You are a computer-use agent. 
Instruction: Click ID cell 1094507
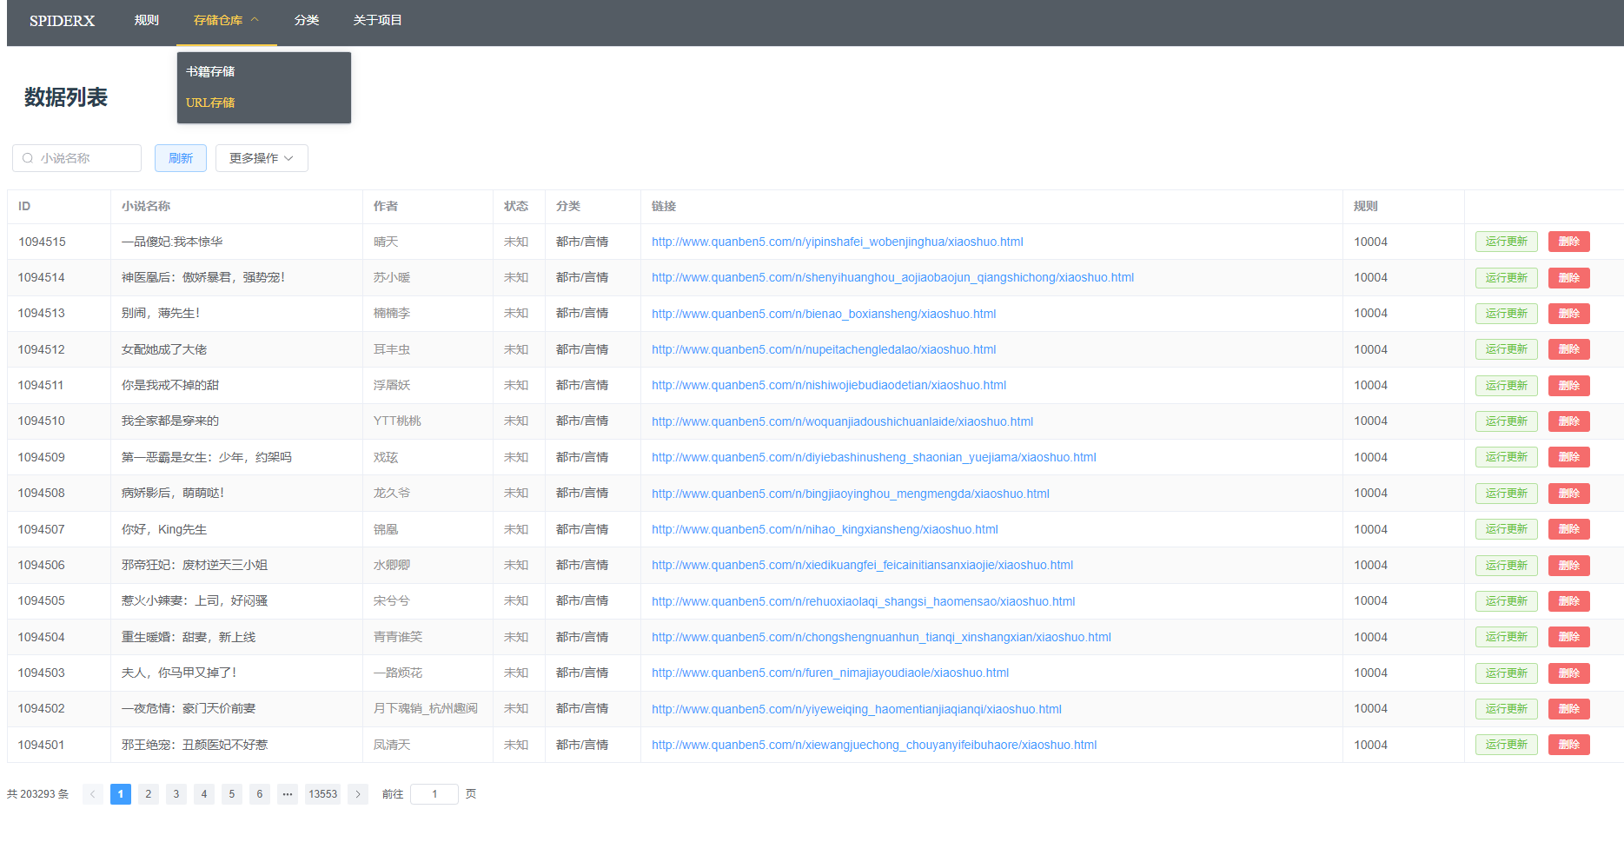42,529
